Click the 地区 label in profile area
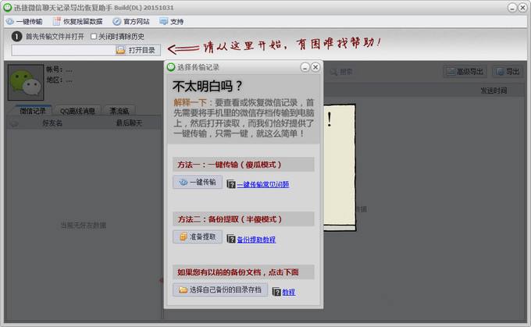Screen dimensions: 531x327 coord(54,80)
